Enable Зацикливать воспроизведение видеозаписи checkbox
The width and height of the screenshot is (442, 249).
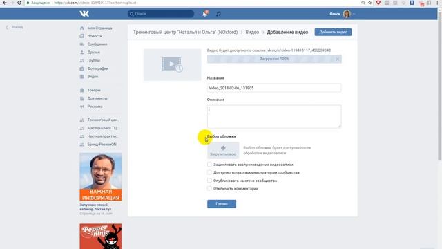click(209, 165)
